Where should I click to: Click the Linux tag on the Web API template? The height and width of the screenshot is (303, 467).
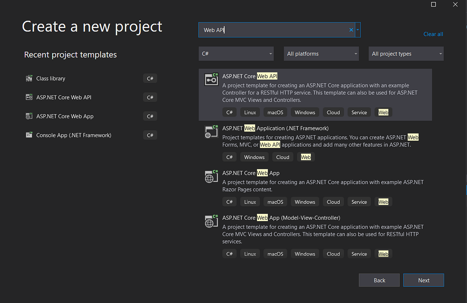click(250, 112)
